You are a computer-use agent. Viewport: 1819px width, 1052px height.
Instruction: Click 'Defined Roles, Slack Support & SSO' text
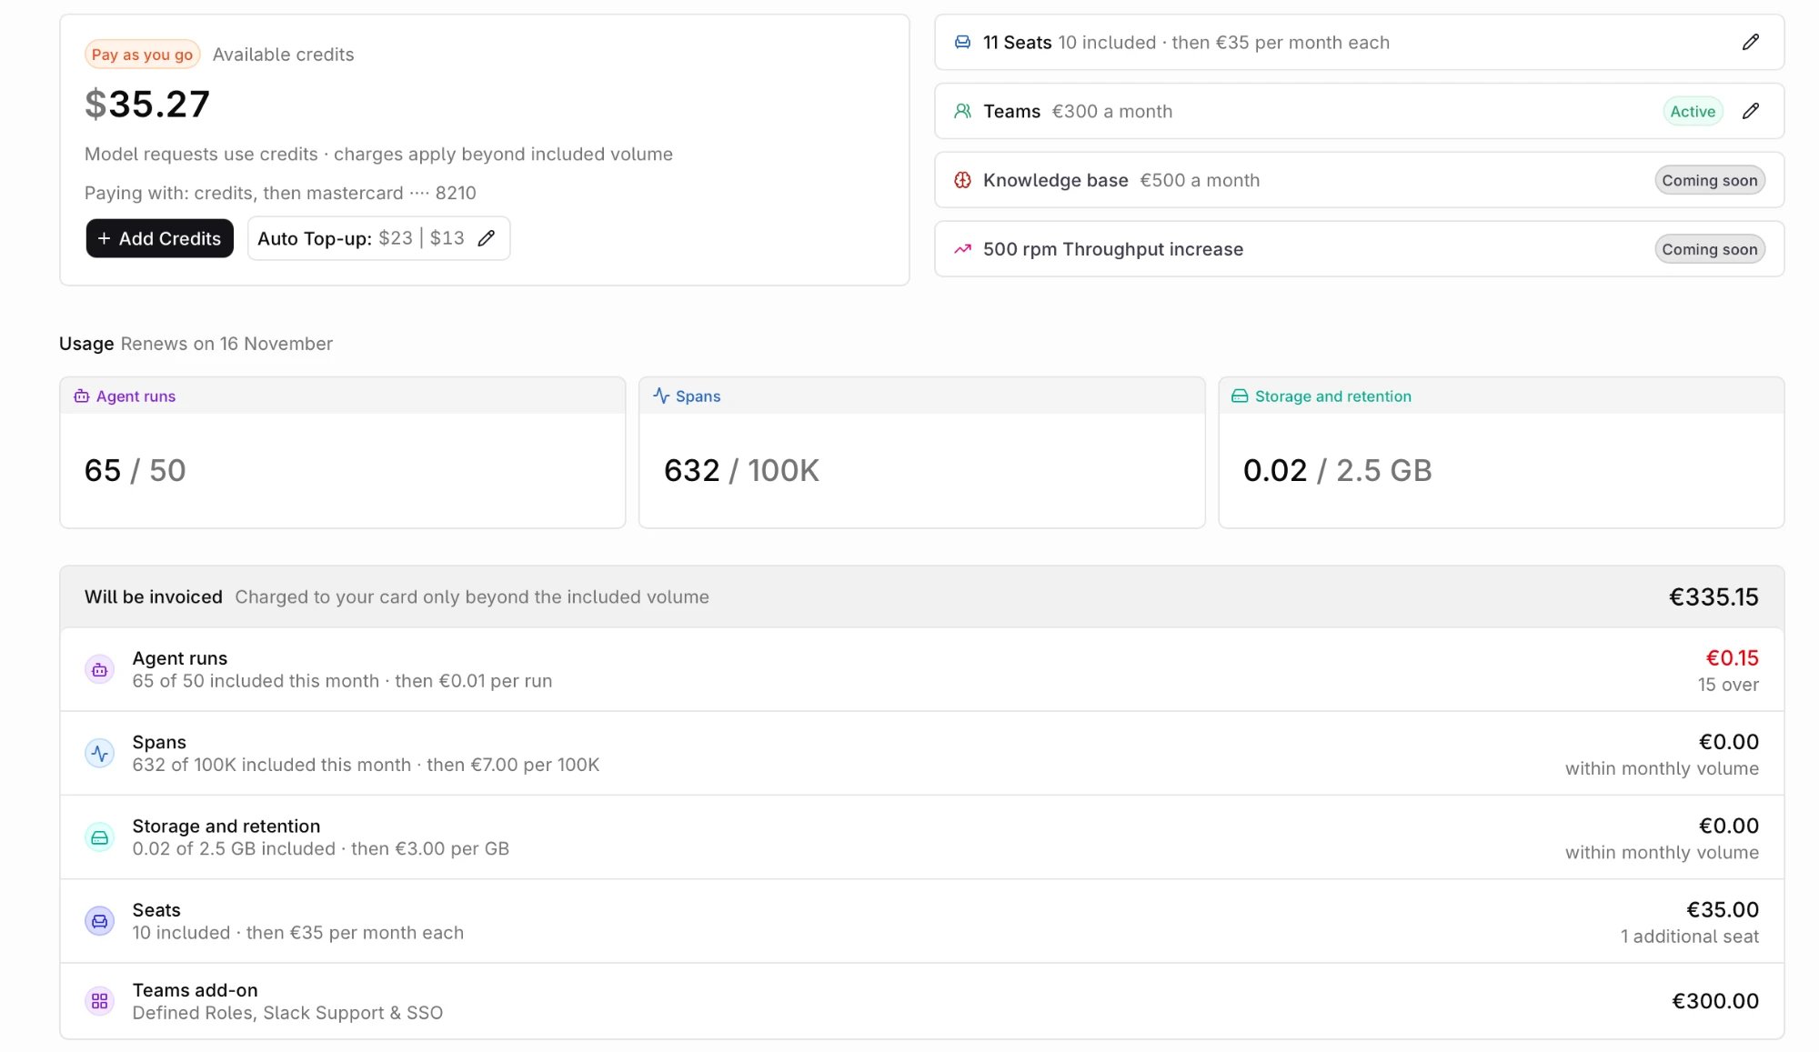pyautogui.click(x=287, y=1013)
